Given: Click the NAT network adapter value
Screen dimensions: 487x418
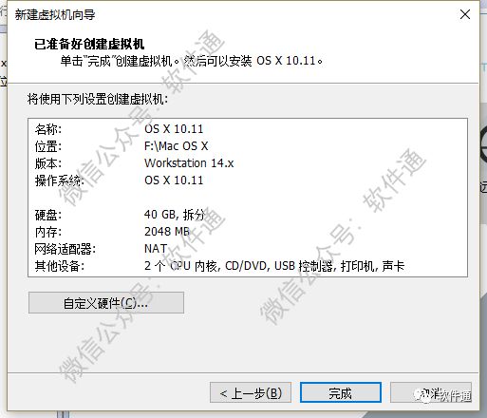Looking at the screenshot, I should coord(156,249).
